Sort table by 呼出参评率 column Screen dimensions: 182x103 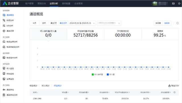coord(145,92)
